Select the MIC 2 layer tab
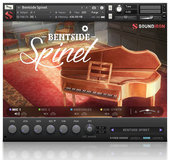Screen dimensions: 170x160 point(44,109)
